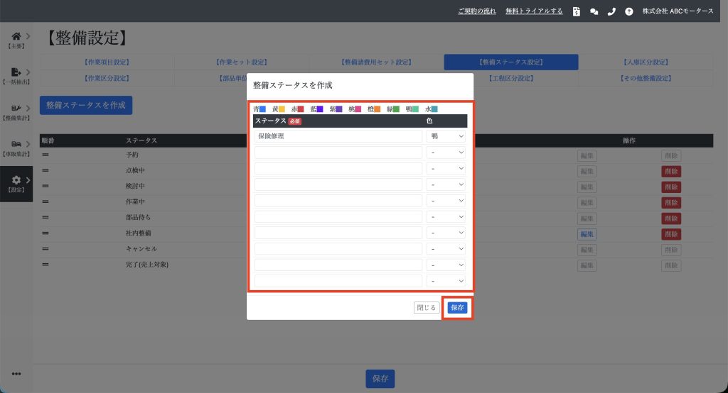The height and width of the screenshot is (393, 728).
Task: Switch to 入庫区分設定 tab
Action: (x=646, y=62)
